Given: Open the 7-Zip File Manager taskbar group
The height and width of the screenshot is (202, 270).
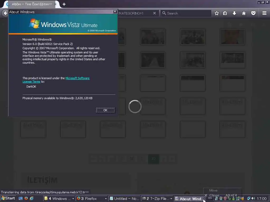Looking at the screenshot, I should coord(157,199).
